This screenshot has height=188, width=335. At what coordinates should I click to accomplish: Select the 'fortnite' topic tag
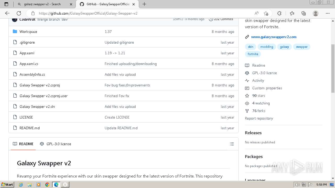[253, 54]
